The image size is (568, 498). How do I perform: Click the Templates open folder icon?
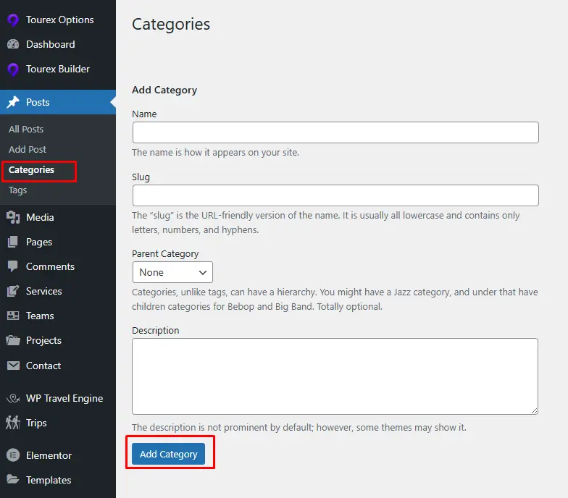(x=13, y=479)
